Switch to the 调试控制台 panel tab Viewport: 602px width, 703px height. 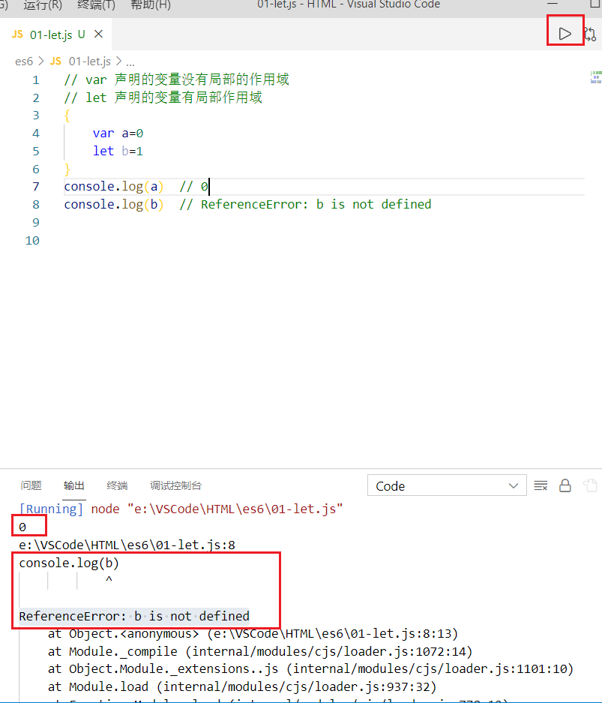[x=175, y=485]
